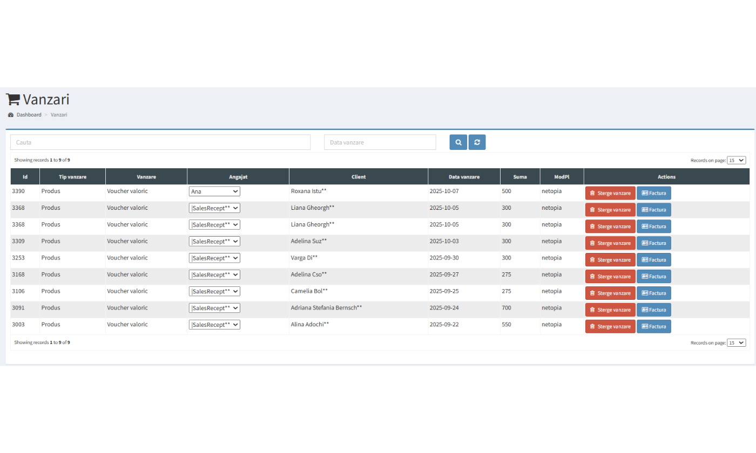Open Factura for Adriana Stefania Bernsch

tap(653, 310)
